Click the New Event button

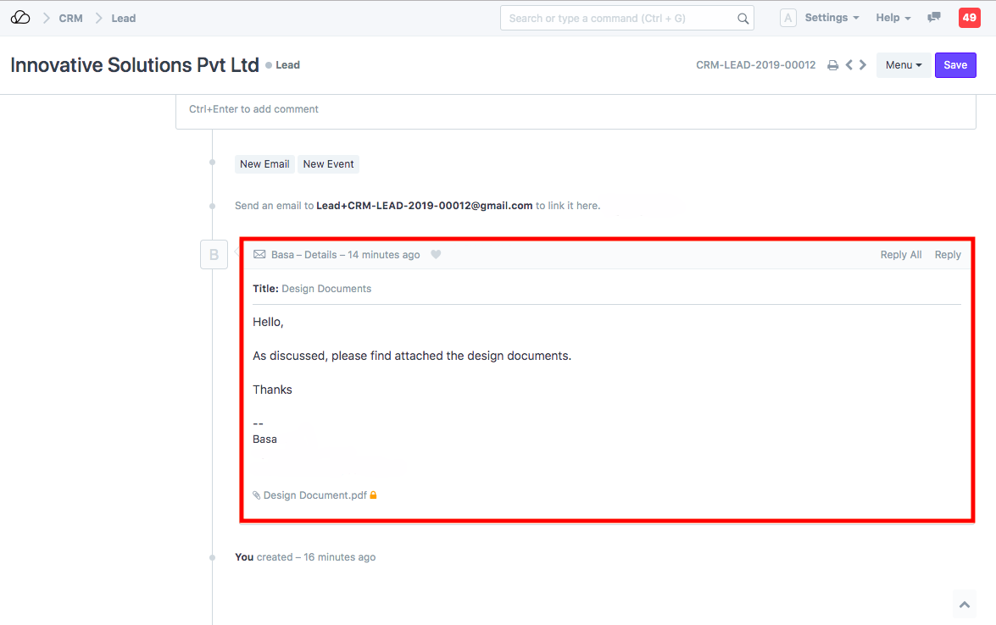(328, 164)
